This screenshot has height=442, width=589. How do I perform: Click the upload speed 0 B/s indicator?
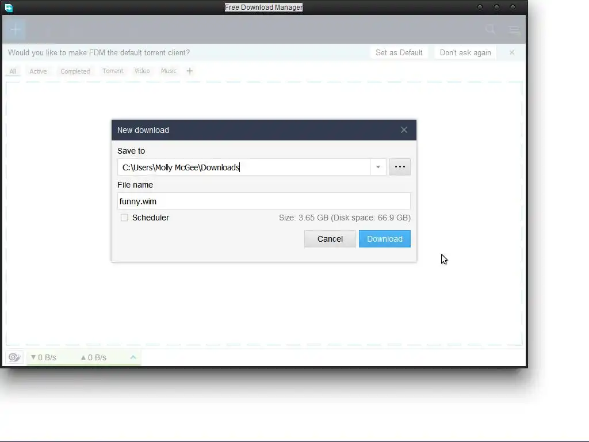click(94, 358)
